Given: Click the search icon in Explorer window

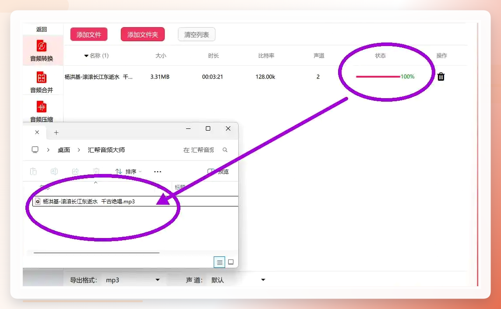Looking at the screenshot, I should [225, 150].
